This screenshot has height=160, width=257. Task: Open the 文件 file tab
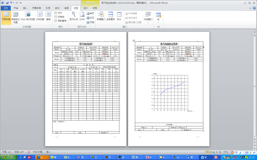6,8
